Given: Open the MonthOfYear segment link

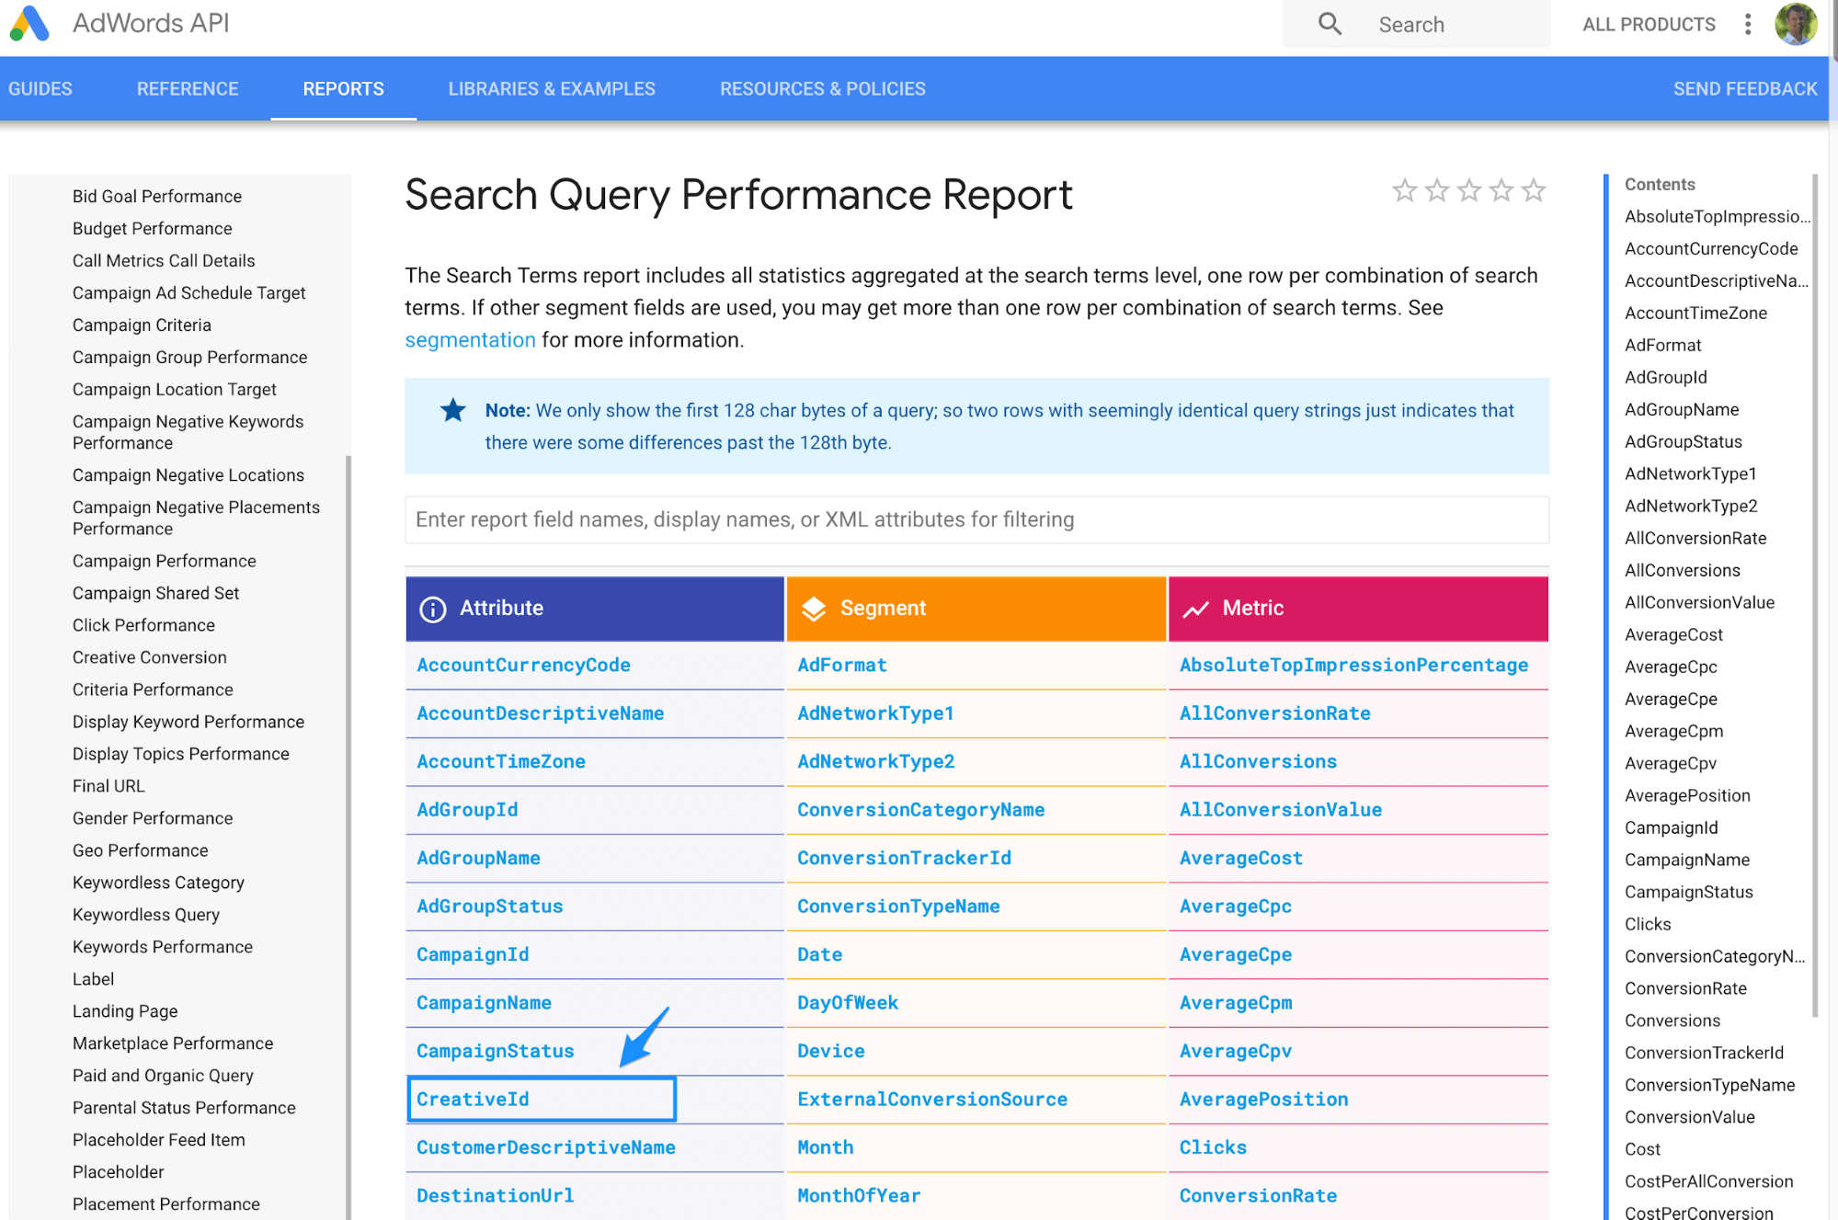Looking at the screenshot, I should coord(859,1195).
